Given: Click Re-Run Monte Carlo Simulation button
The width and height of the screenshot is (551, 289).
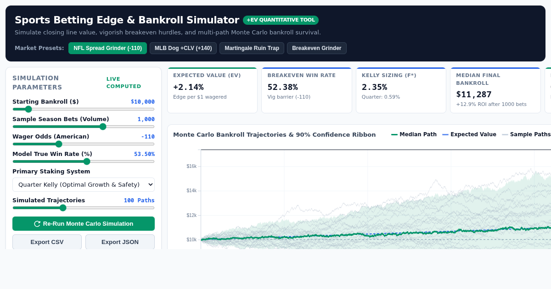Looking at the screenshot, I should 84,224.
